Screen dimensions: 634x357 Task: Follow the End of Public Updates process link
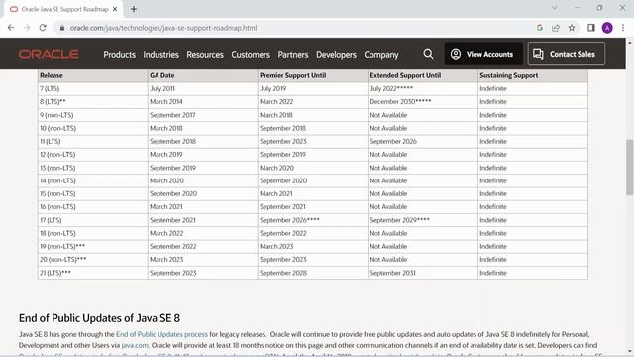tap(161, 334)
